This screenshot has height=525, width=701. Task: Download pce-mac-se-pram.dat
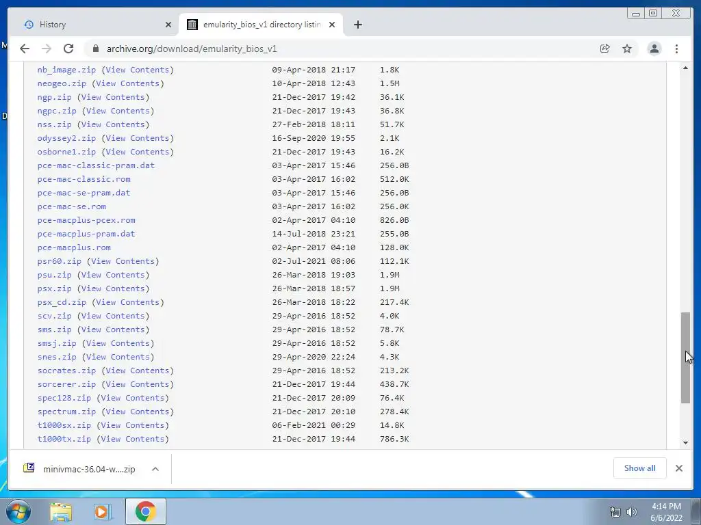(x=84, y=193)
